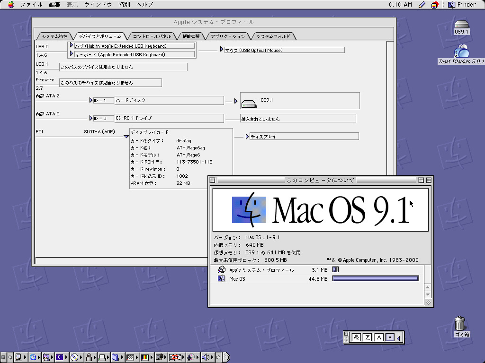
Task: Switch to the システムフォルダ tab
Action: point(273,36)
